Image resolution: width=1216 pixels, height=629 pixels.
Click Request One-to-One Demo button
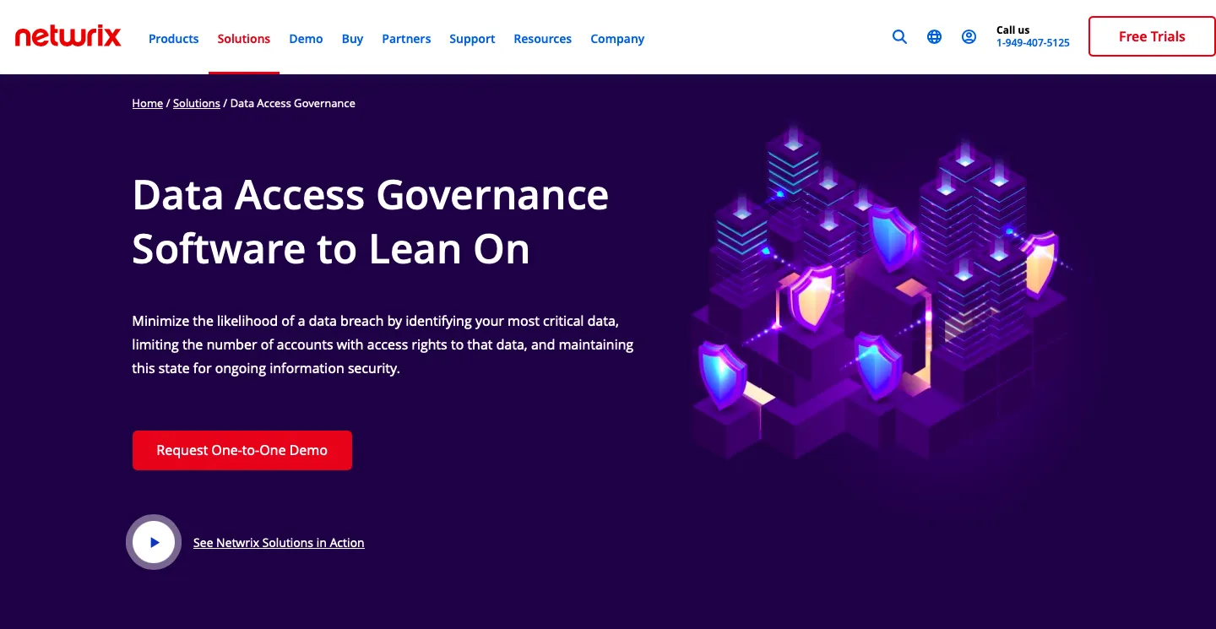242,450
